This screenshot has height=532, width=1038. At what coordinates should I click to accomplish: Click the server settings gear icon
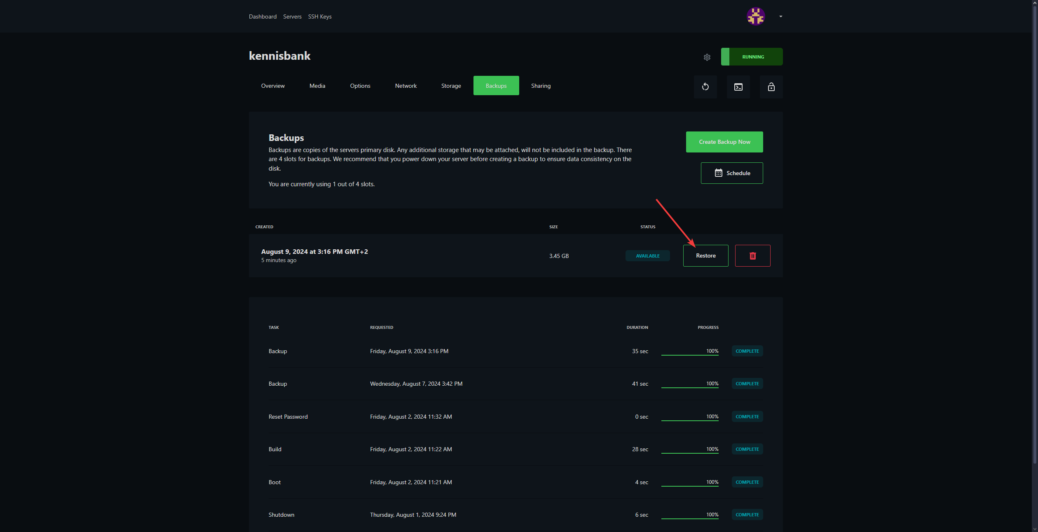(707, 57)
